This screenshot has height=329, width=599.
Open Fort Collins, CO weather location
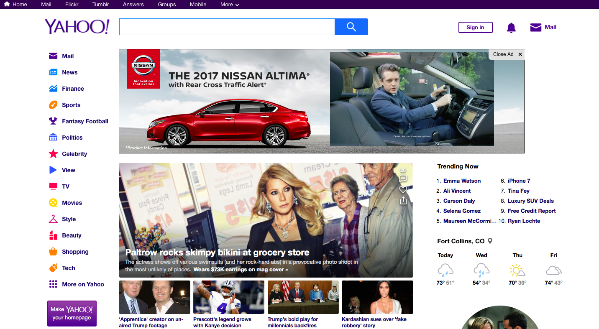point(461,241)
